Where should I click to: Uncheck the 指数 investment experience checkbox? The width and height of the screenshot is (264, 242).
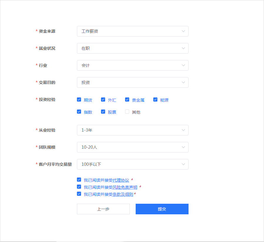[79, 112]
